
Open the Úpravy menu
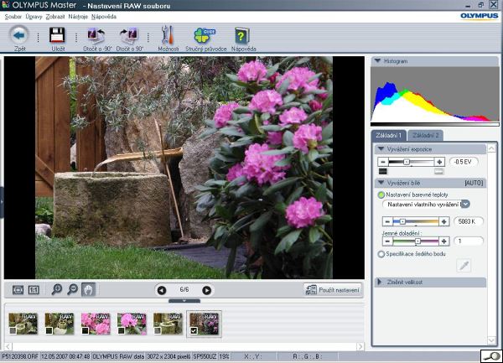pyautogui.click(x=34, y=17)
